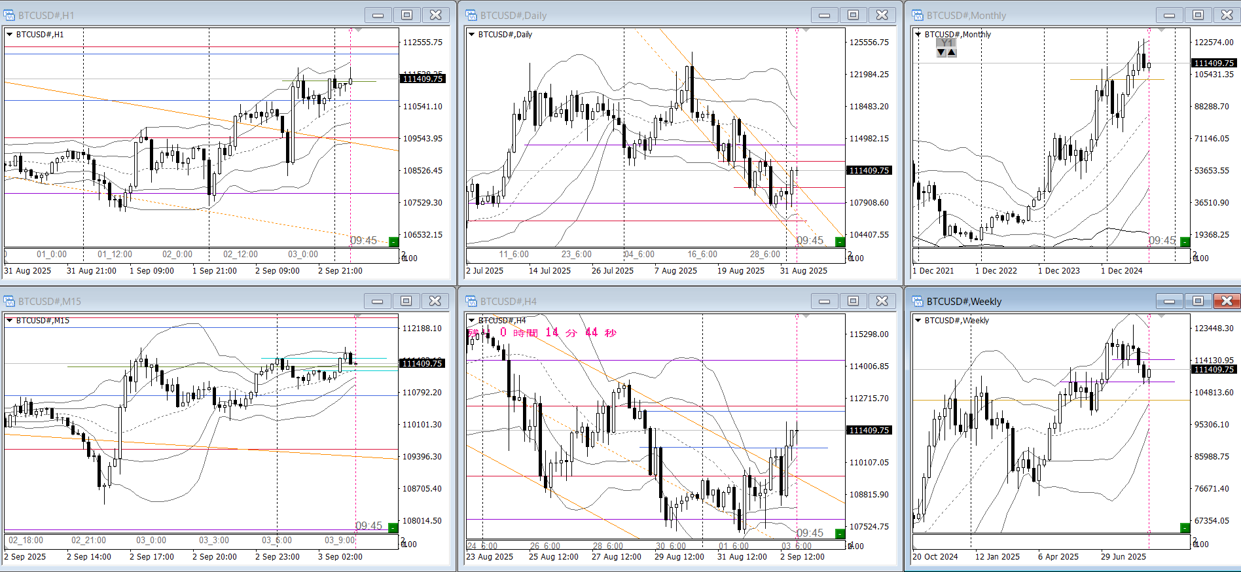This screenshot has height=572, width=1241.
Task: Expand the triangle beside BTCUSD#,H1 chart label
Action: tap(10, 35)
